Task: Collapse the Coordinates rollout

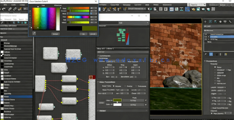Action: point(98,56)
